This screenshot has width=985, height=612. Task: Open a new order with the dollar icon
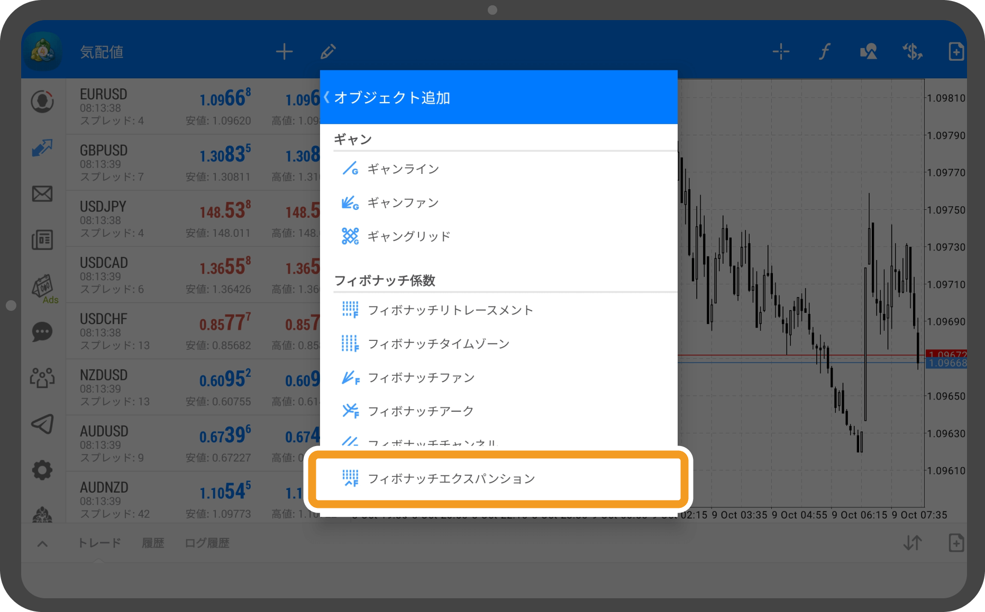coord(912,51)
